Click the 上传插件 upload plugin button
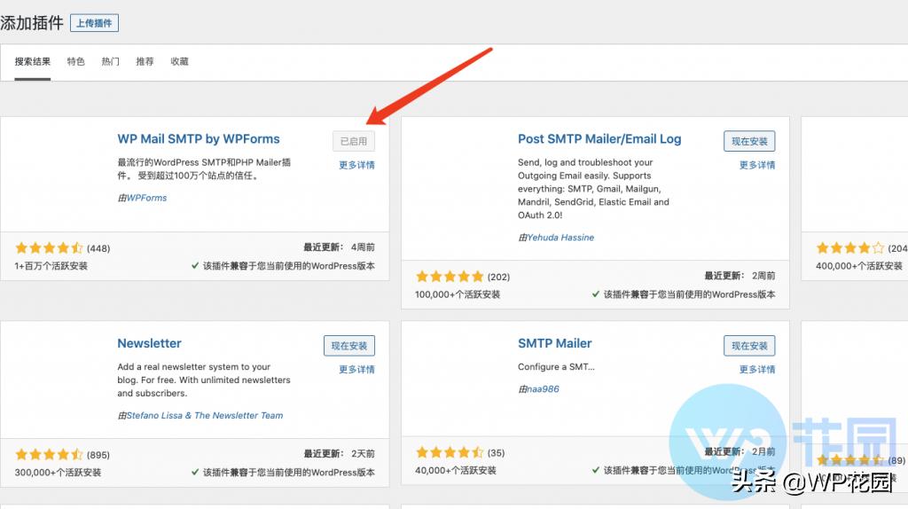 coord(94,23)
